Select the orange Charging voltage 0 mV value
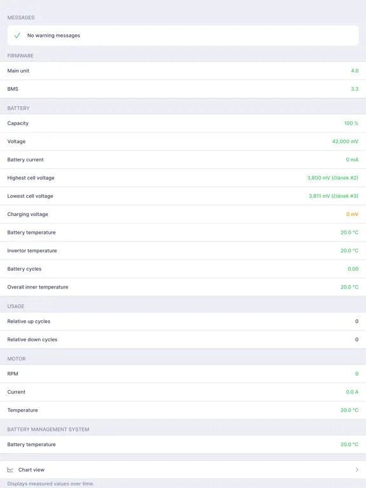Viewport: 366px width, 488px height. pyautogui.click(x=352, y=214)
